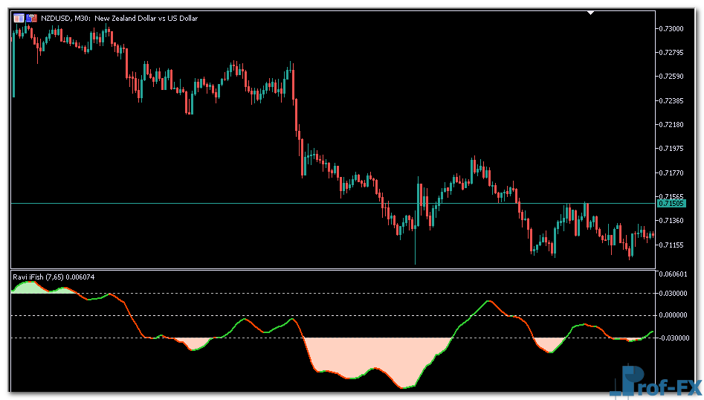Click the 0.71155 price scale label

pos(671,245)
